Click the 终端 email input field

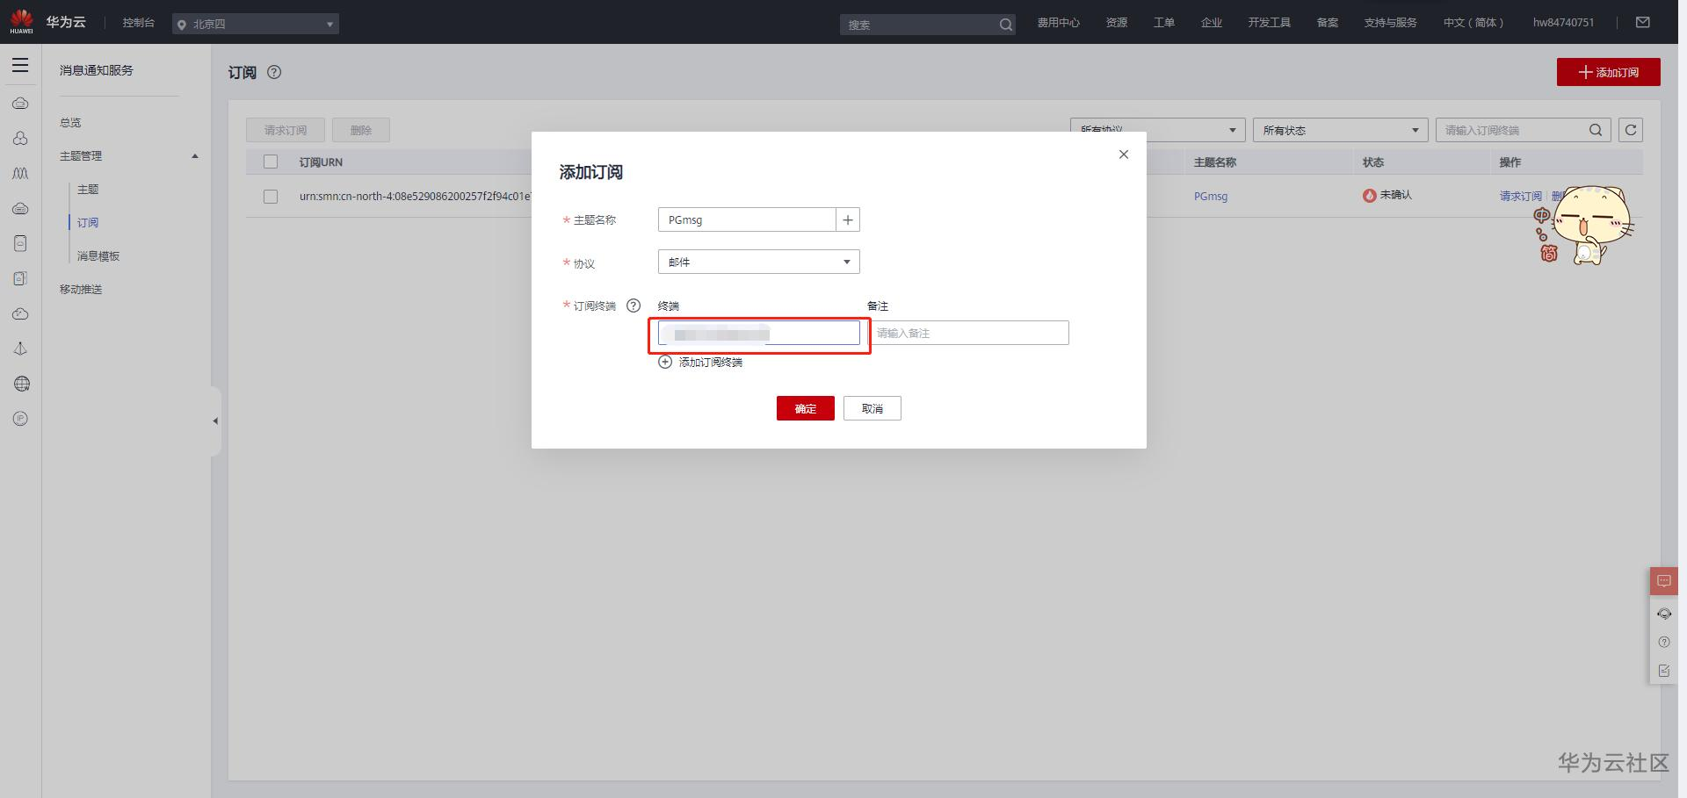[x=759, y=333]
